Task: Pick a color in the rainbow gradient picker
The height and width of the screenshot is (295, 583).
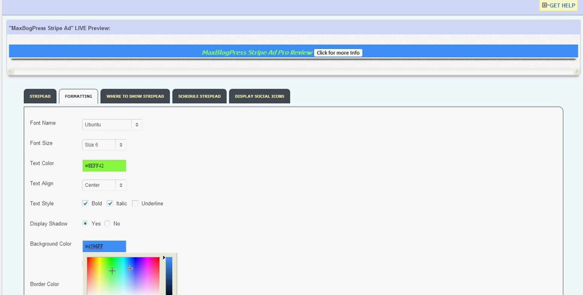Action: click(x=123, y=276)
